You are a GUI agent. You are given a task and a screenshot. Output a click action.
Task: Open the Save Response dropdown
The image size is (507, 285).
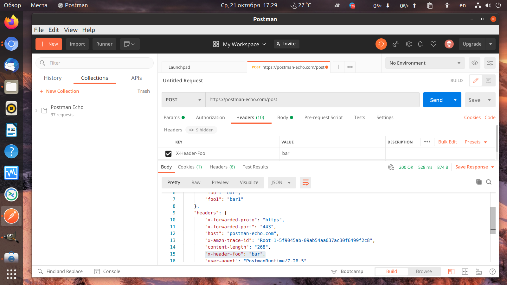(475, 167)
